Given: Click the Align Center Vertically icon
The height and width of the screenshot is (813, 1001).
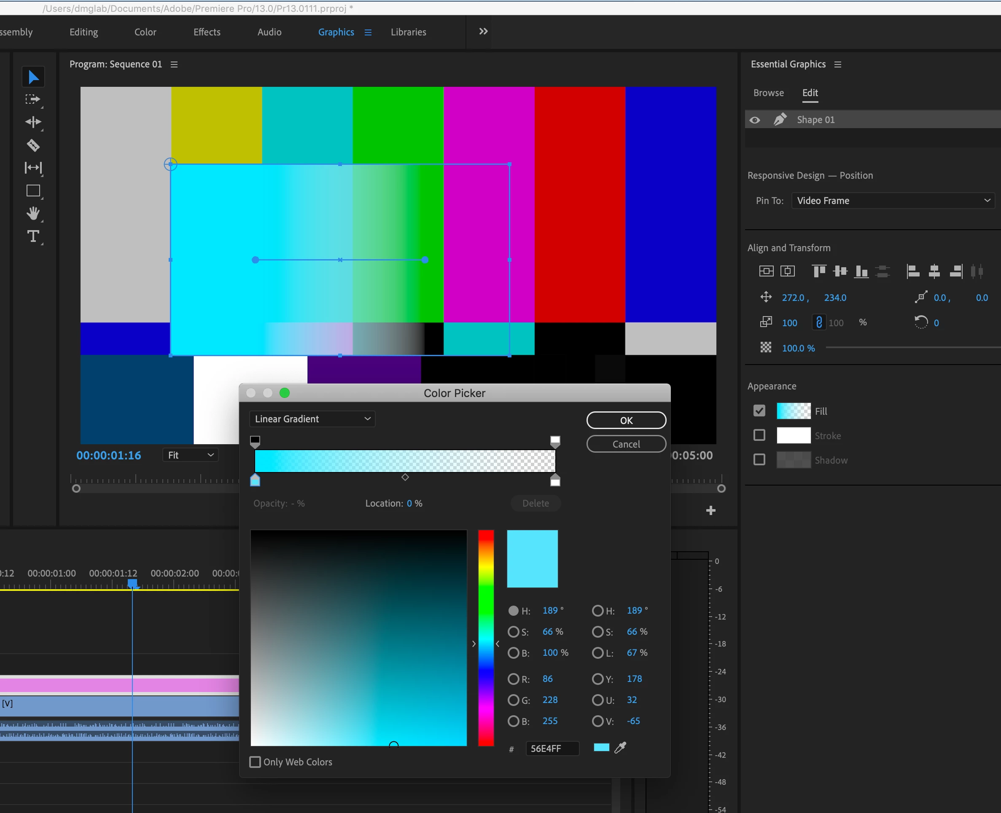Looking at the screenshot, I should point(840,271).
